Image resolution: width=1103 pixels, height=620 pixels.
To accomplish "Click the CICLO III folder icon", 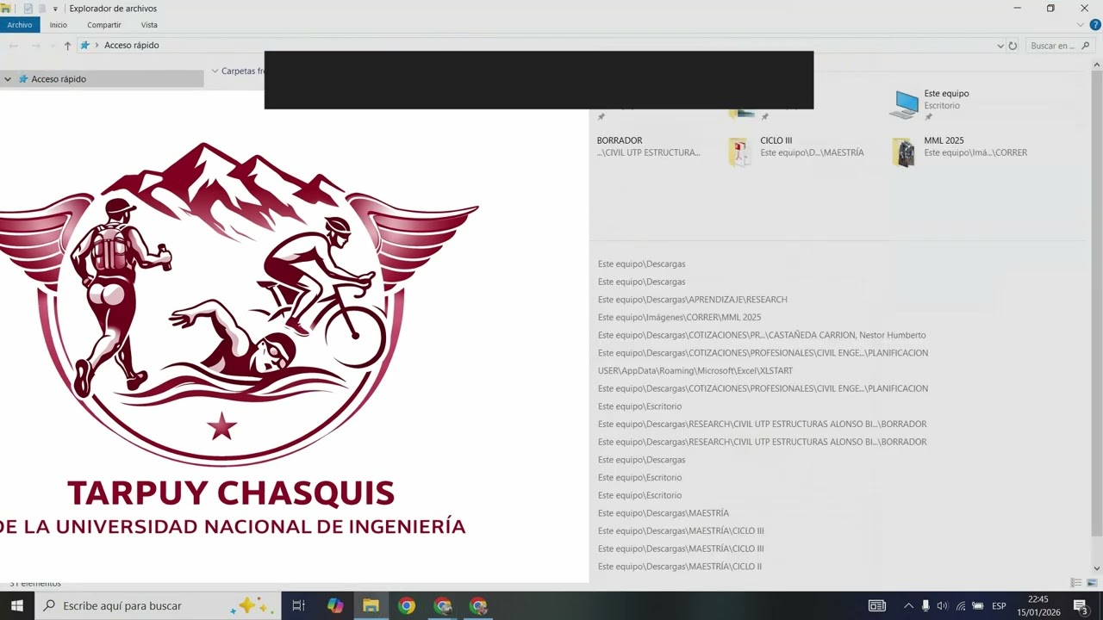I will (x=738, y=152).
